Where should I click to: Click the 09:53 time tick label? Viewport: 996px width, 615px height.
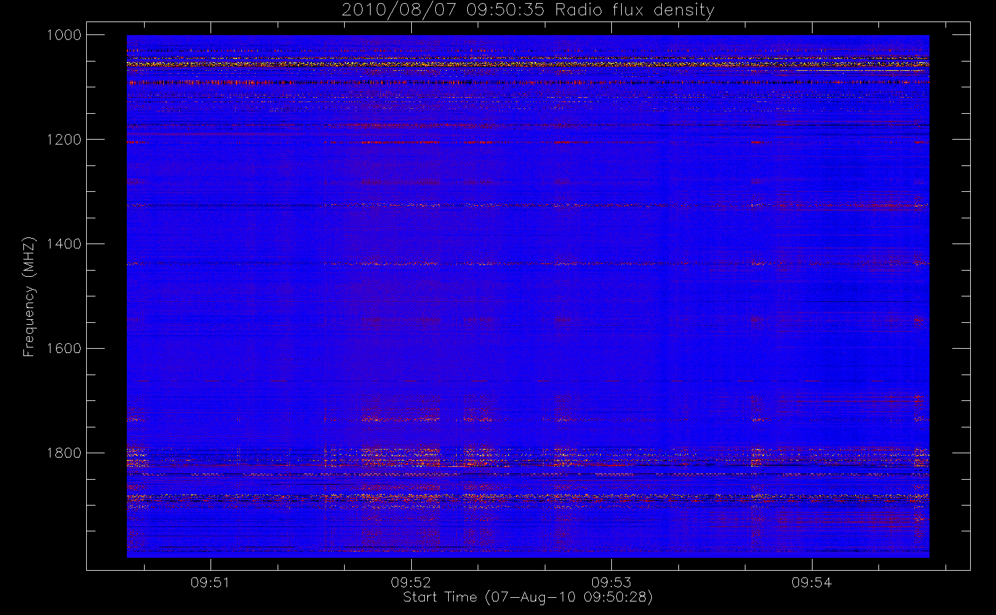[x=611, y=582]
